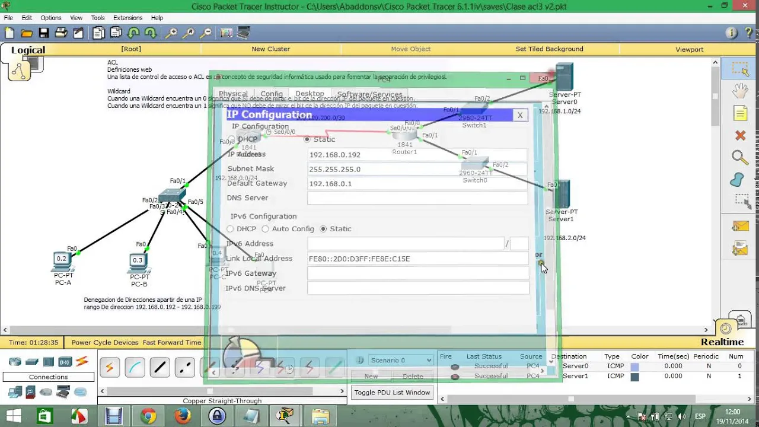759x427 pixels.
Task: Click the IP Address field 192.168.0.192
Action: (417, 155)
